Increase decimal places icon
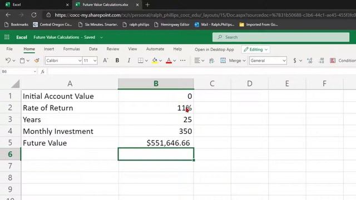Image resolution: width=356 pixels, height=200 pixels. click(310, 61)
